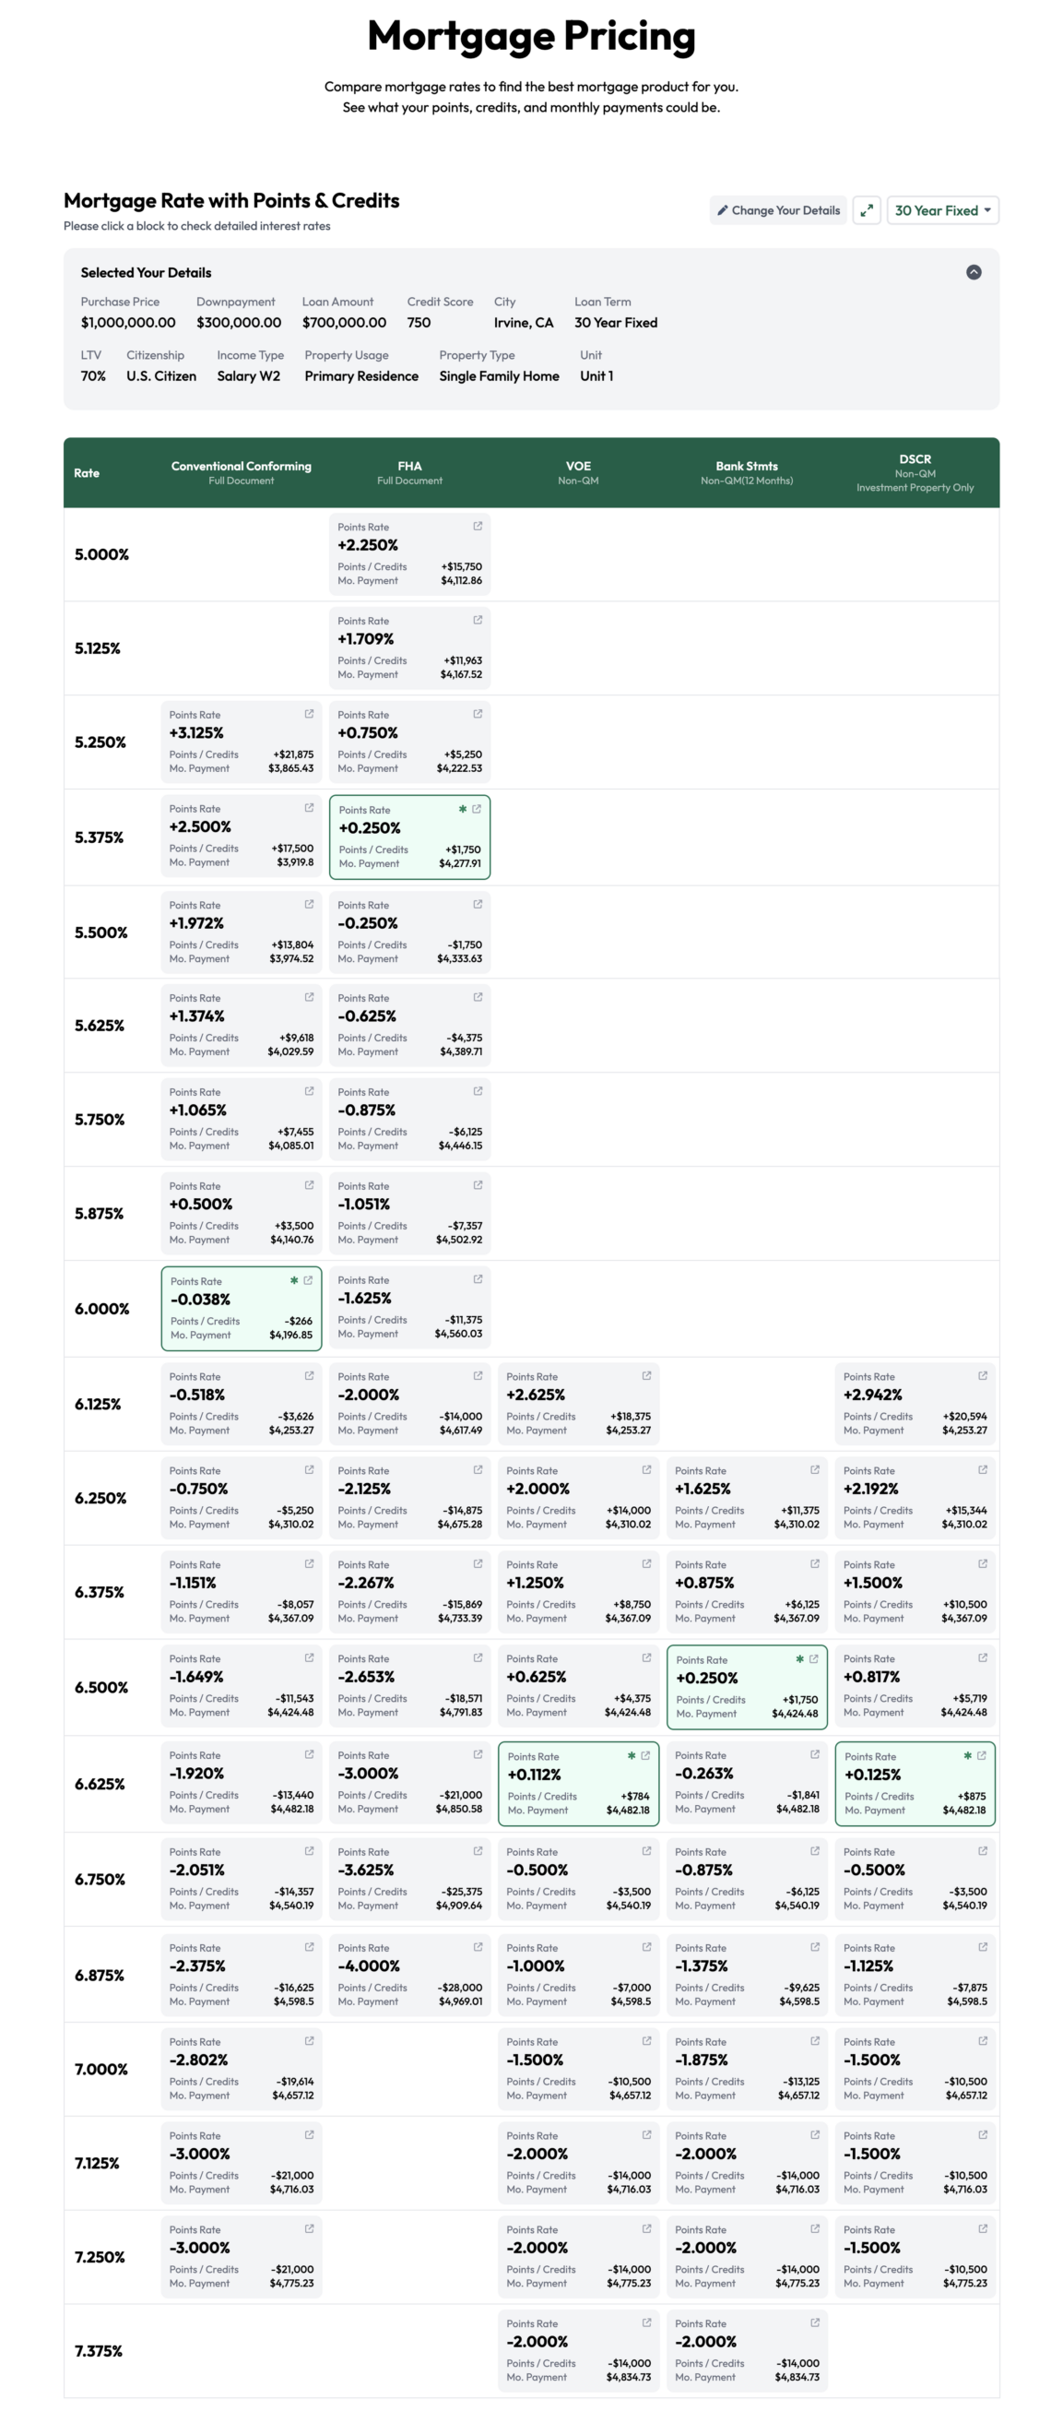The width and height of the screenshot is (1051, 2411).
Task: Choose the Bank Stmts 7.000% rate block
Action: [x=746, y=2069]
